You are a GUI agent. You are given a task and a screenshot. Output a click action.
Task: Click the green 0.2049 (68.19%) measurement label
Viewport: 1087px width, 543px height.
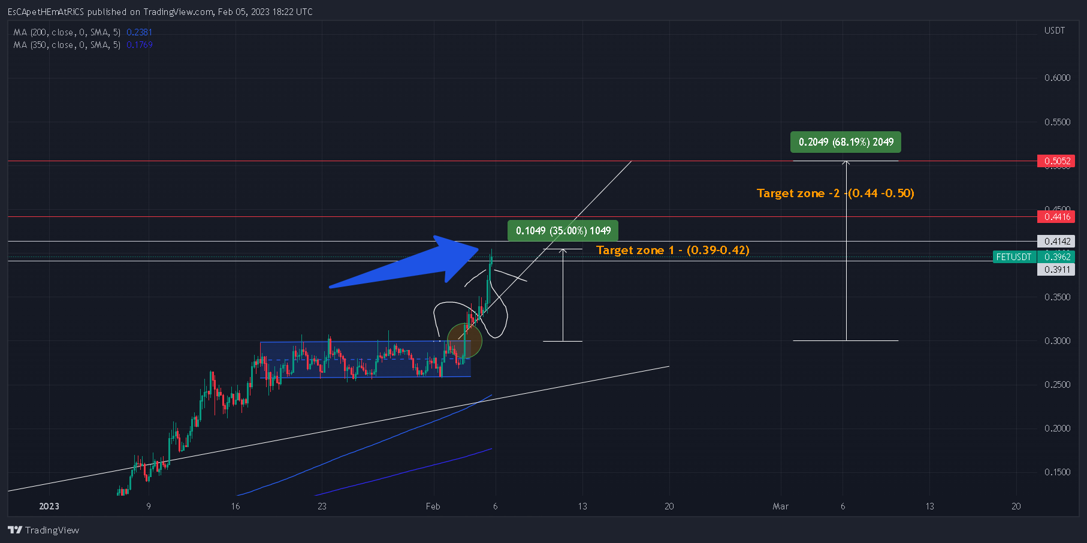click(846, 142)
